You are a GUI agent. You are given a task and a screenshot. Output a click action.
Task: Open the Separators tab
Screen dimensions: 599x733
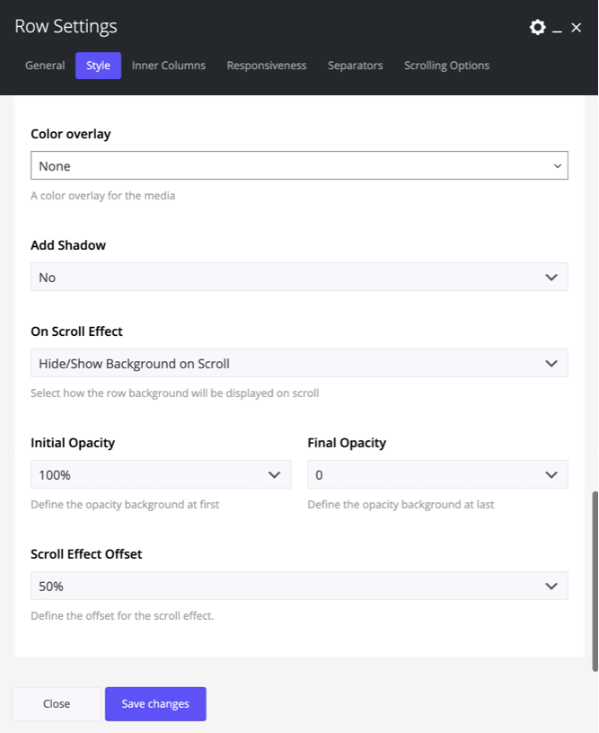[x=354, y=65]
